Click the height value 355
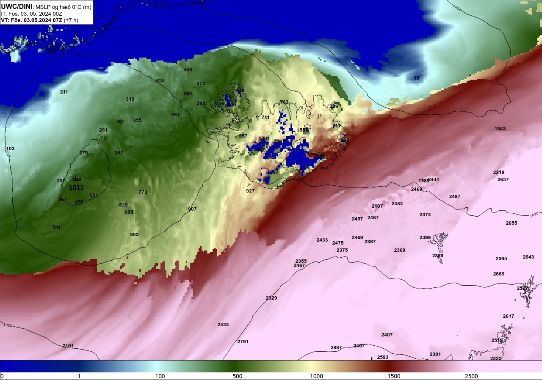 click(137, 120)
